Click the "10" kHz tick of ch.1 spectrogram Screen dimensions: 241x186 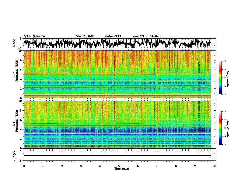[x=21, y=51]
